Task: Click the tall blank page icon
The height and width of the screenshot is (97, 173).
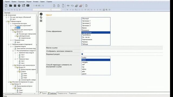Action: (63, 5)
